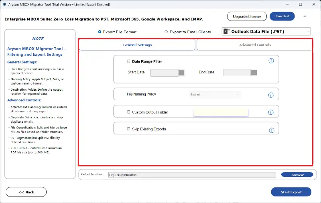This screenshot has width=321, height=203.
Task: Click the 'Duplicate Detection' note line
Action: [x=37, y=120]
